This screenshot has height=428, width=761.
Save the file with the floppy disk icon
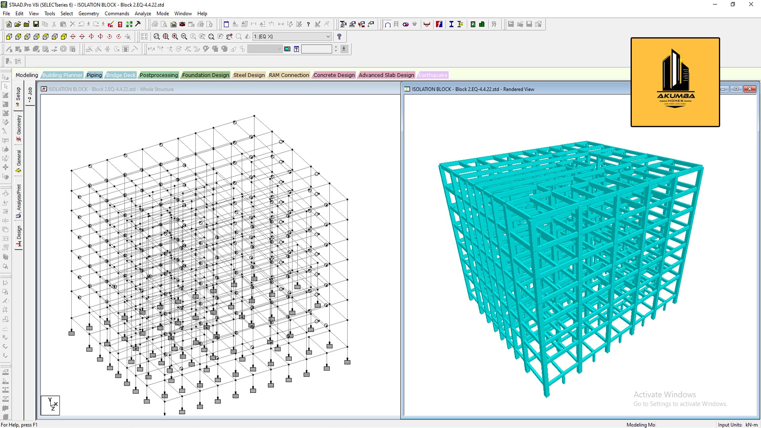(x=36, y=24)
